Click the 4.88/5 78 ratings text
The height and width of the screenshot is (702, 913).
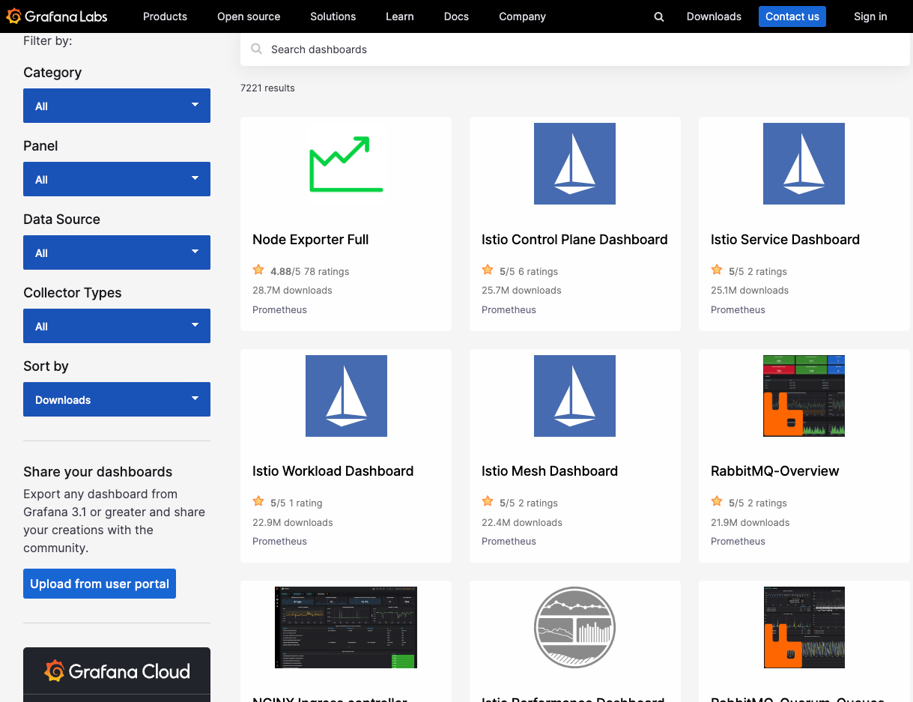pyautogui.click(x=310, y=271)
